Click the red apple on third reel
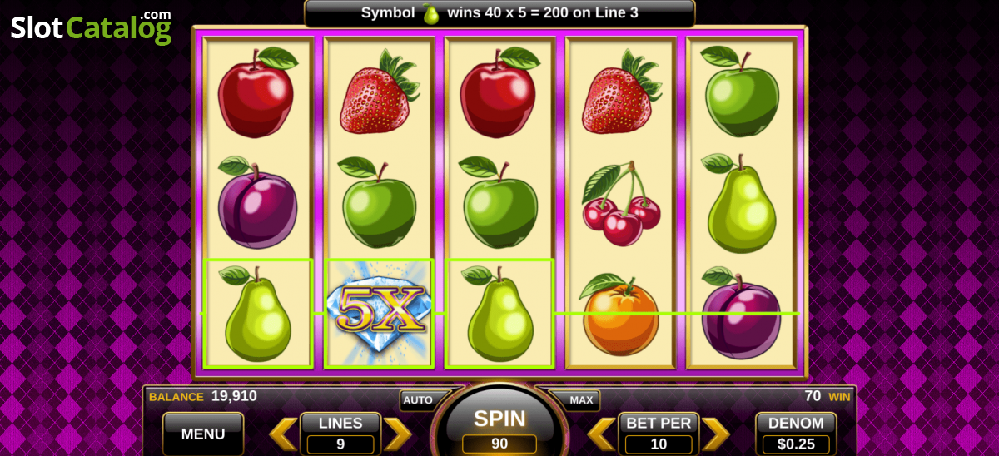999x456 pixels. 499,92
